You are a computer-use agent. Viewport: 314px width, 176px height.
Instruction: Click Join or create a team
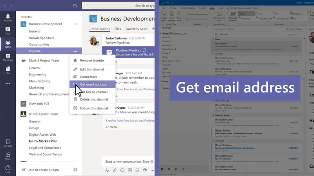(43, 169)
